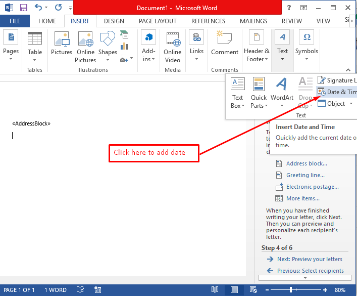357x296 pixels.
Task: Go to Next: Preview your letters
Action: 310,259
